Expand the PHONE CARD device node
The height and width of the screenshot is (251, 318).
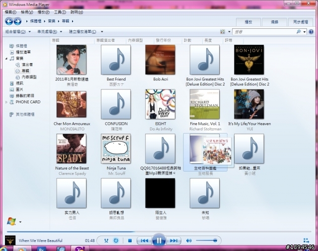[x=6, y=102]
